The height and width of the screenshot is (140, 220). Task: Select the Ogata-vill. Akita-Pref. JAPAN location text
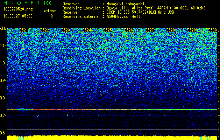156,8
